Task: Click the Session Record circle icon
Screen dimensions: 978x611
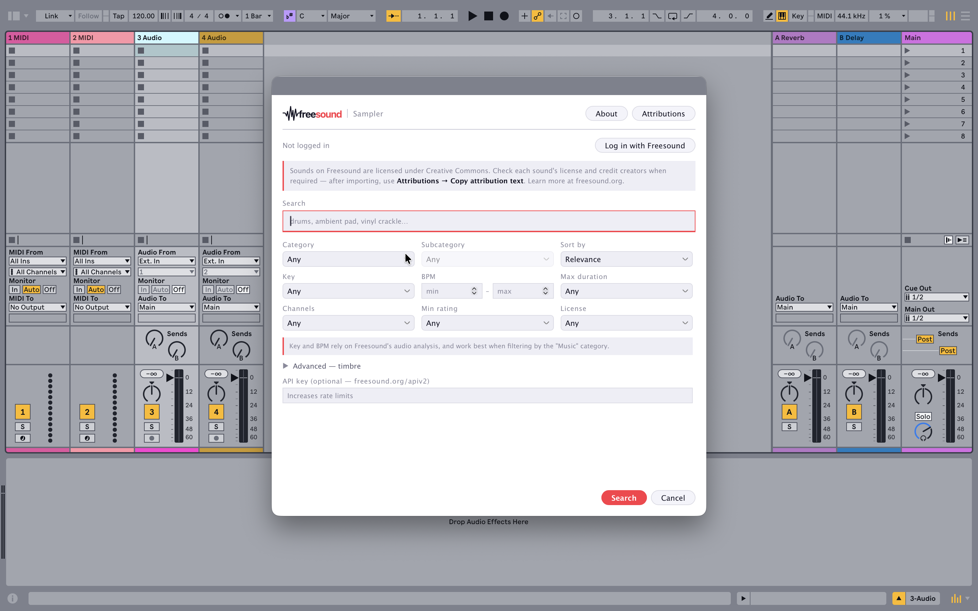Action: pos(576,16)
